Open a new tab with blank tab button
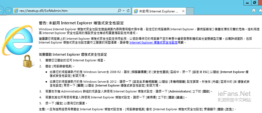 (x=190, y=11)
